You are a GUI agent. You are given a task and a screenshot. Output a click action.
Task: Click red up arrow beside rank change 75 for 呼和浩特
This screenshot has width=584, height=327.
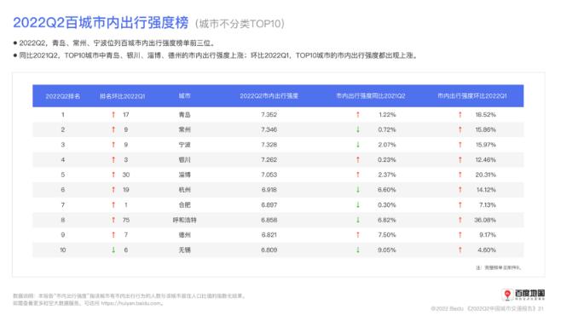click(x=113, y=220)
